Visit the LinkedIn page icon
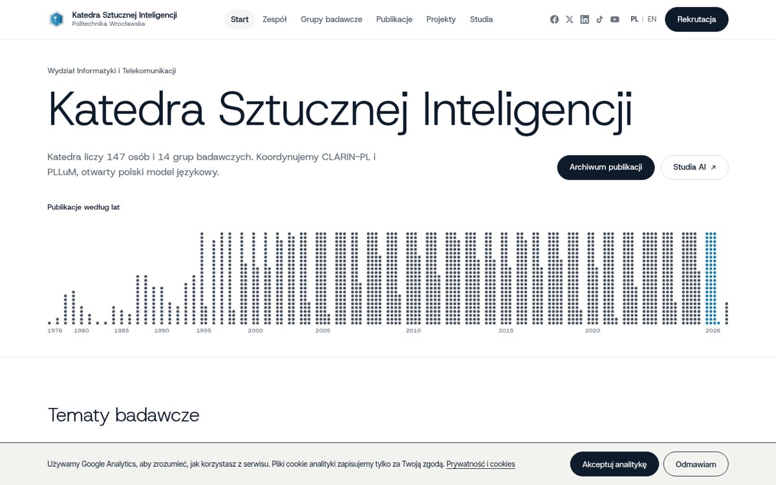This screenshot has width=776, height=485. [x=585, y=19]
